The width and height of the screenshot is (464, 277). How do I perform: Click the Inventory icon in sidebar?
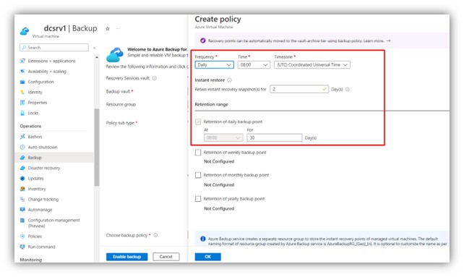point(22,189)
